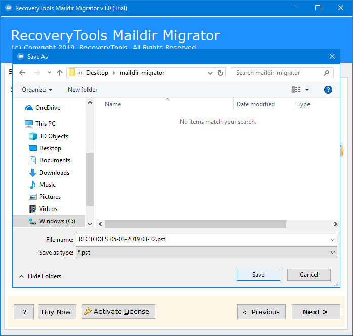Viewport: 353px width, 336px height.
Task: Open the Organize menu
Action: point(37,90)
